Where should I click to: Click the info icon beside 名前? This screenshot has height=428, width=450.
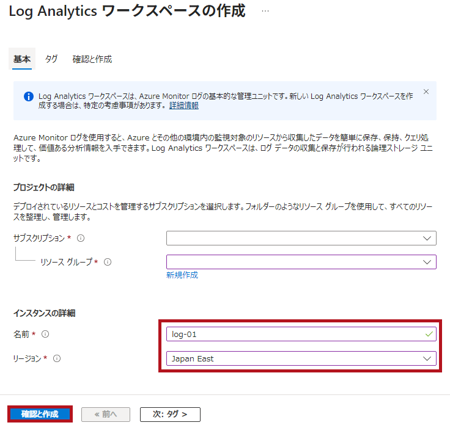(45, 334)
